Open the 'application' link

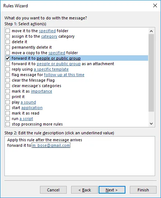32,108
